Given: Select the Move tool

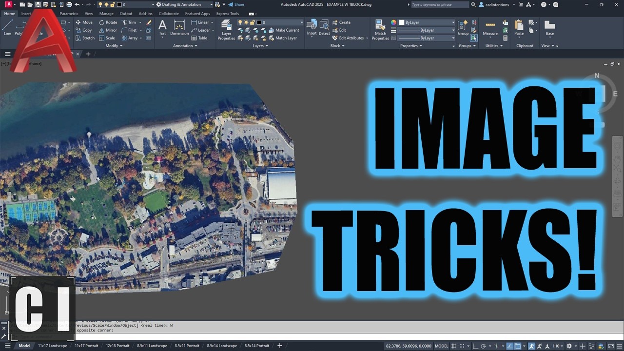Looking at the screenshot, I should tap(84, 22).
